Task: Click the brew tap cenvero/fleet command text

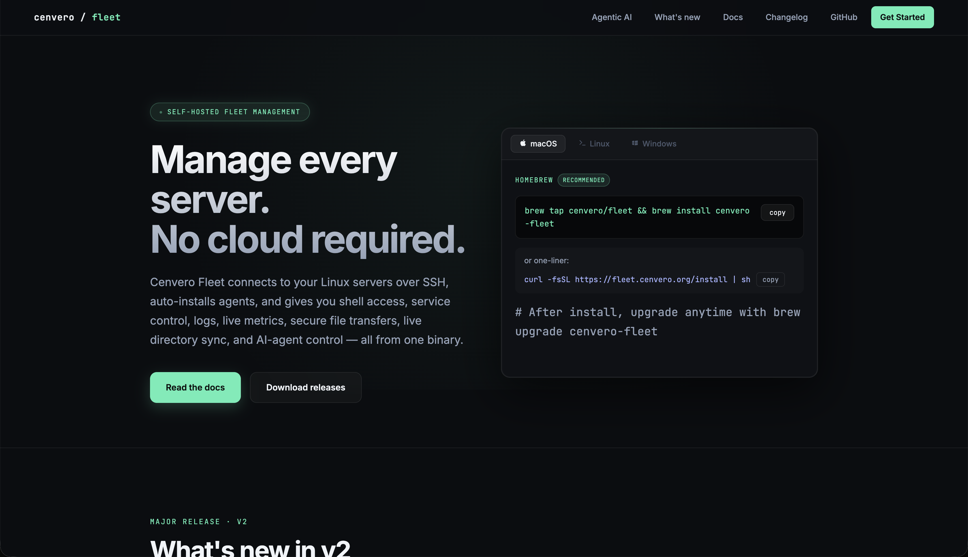Action: click(x=637, y=217)
